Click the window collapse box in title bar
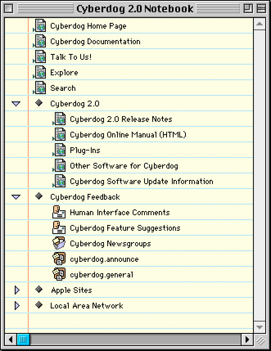This screenshot has height=351, width=271. click(260, 9)
